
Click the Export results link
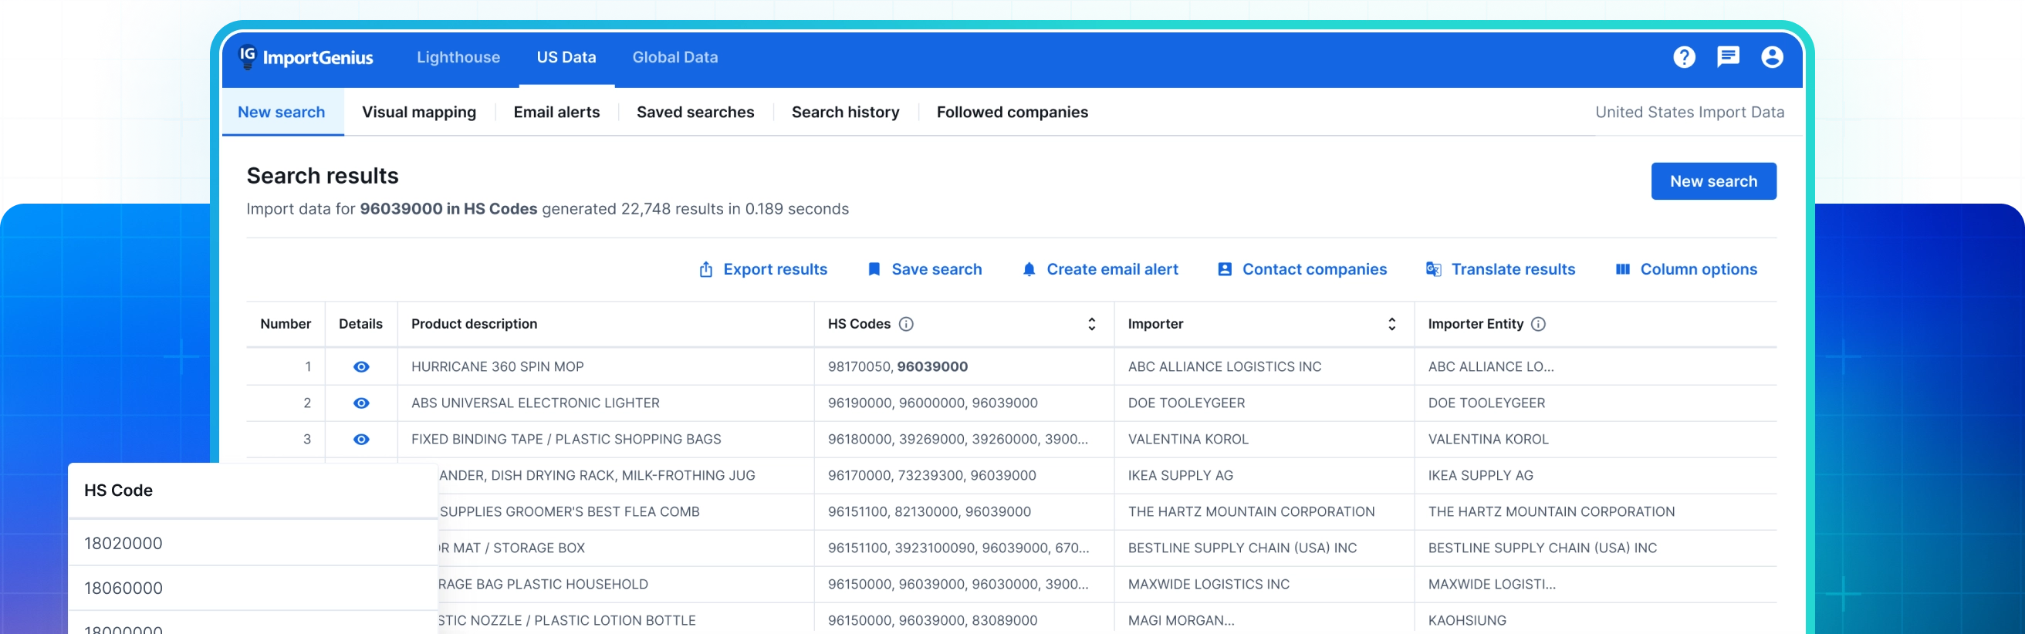[x=775, y=269]
